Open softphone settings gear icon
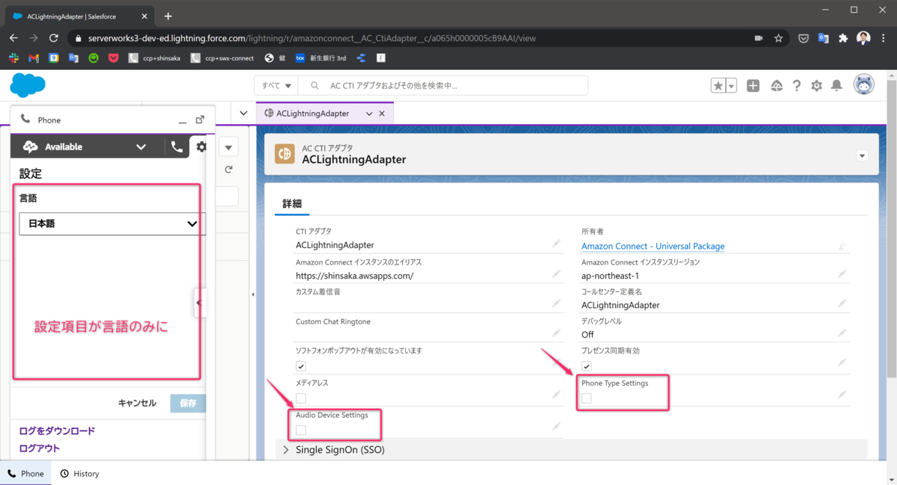The width and height of the screenshot is (897, 485). pos(201,147)
